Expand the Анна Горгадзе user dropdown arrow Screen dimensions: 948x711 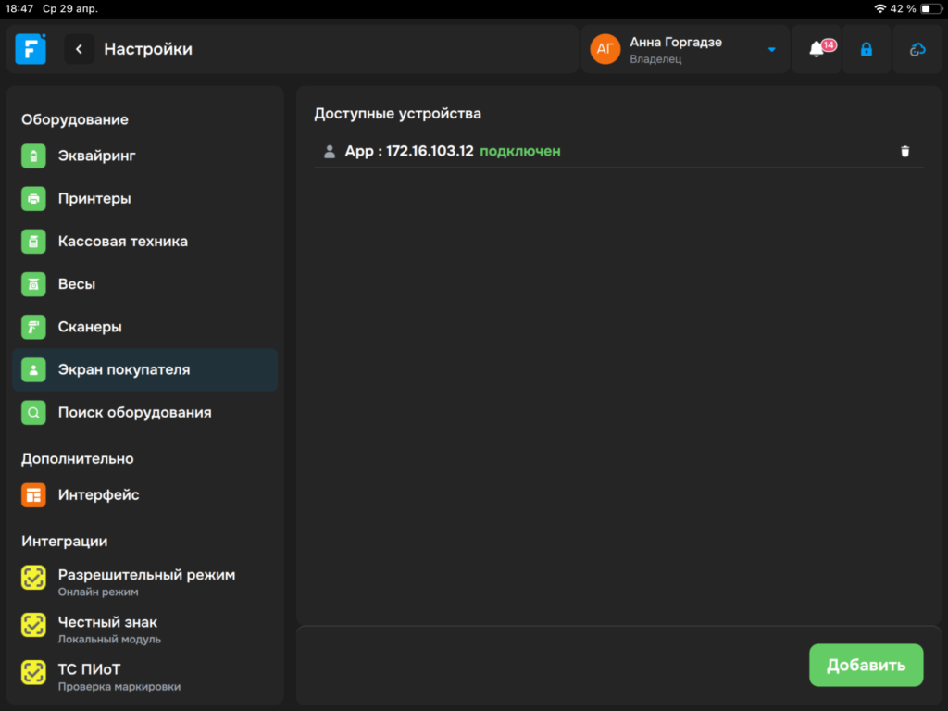tap(771, 50)
